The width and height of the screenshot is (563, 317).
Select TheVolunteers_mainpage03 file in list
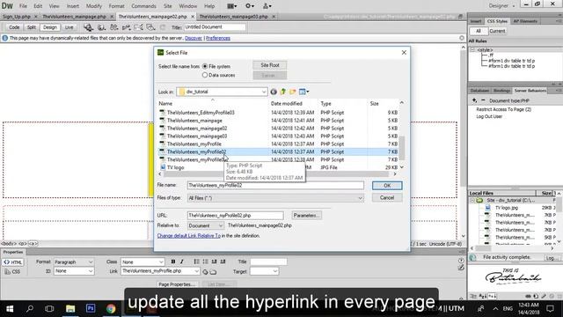click(197, 136)
